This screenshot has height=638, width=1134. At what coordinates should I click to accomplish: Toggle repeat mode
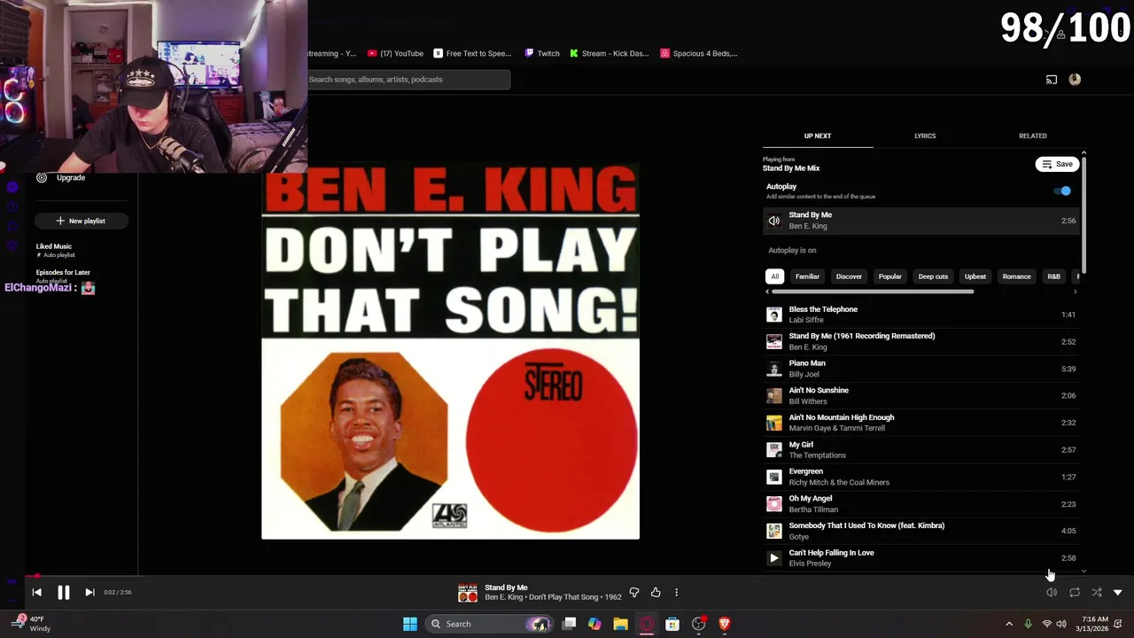click(x=1075, y=592)
